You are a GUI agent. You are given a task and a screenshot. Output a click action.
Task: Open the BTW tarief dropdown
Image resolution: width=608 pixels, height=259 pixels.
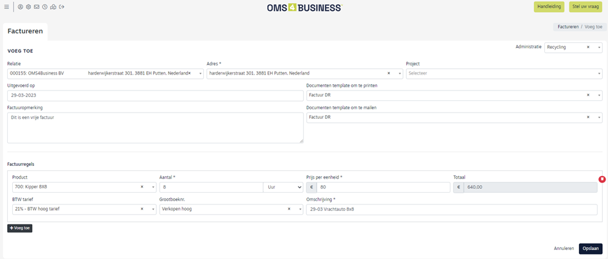(153, 209)
